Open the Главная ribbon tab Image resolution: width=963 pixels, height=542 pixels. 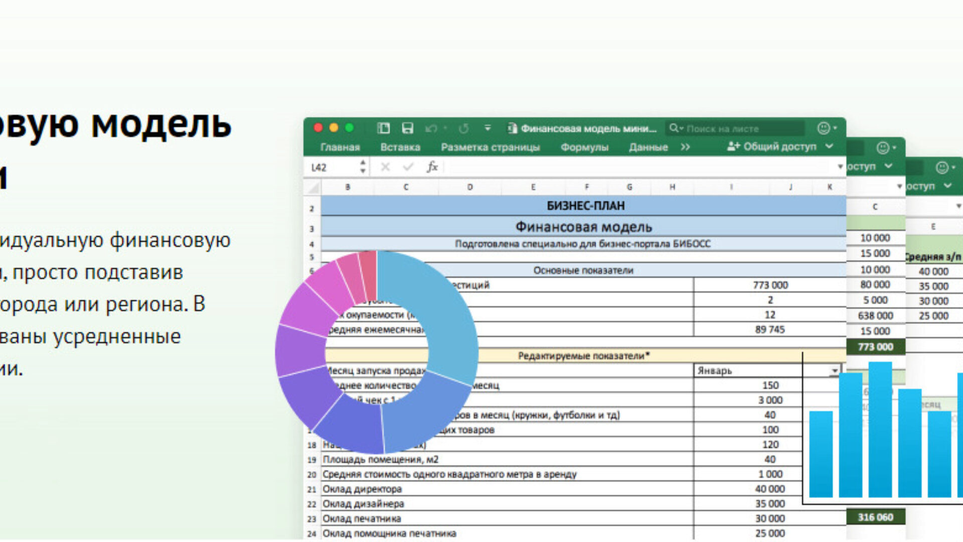pyautogui.click(x=340, y=147)
